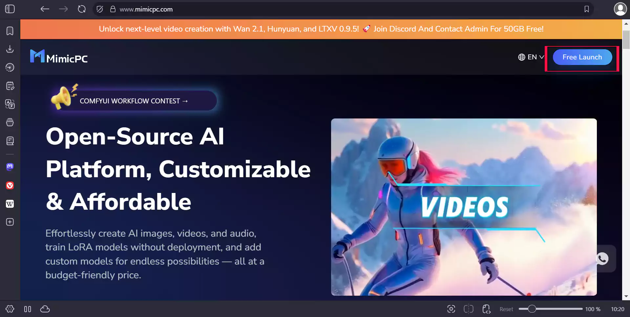Go forward to the next page
The width and height of the screenshot is (630, 317).
click(63, 9)
